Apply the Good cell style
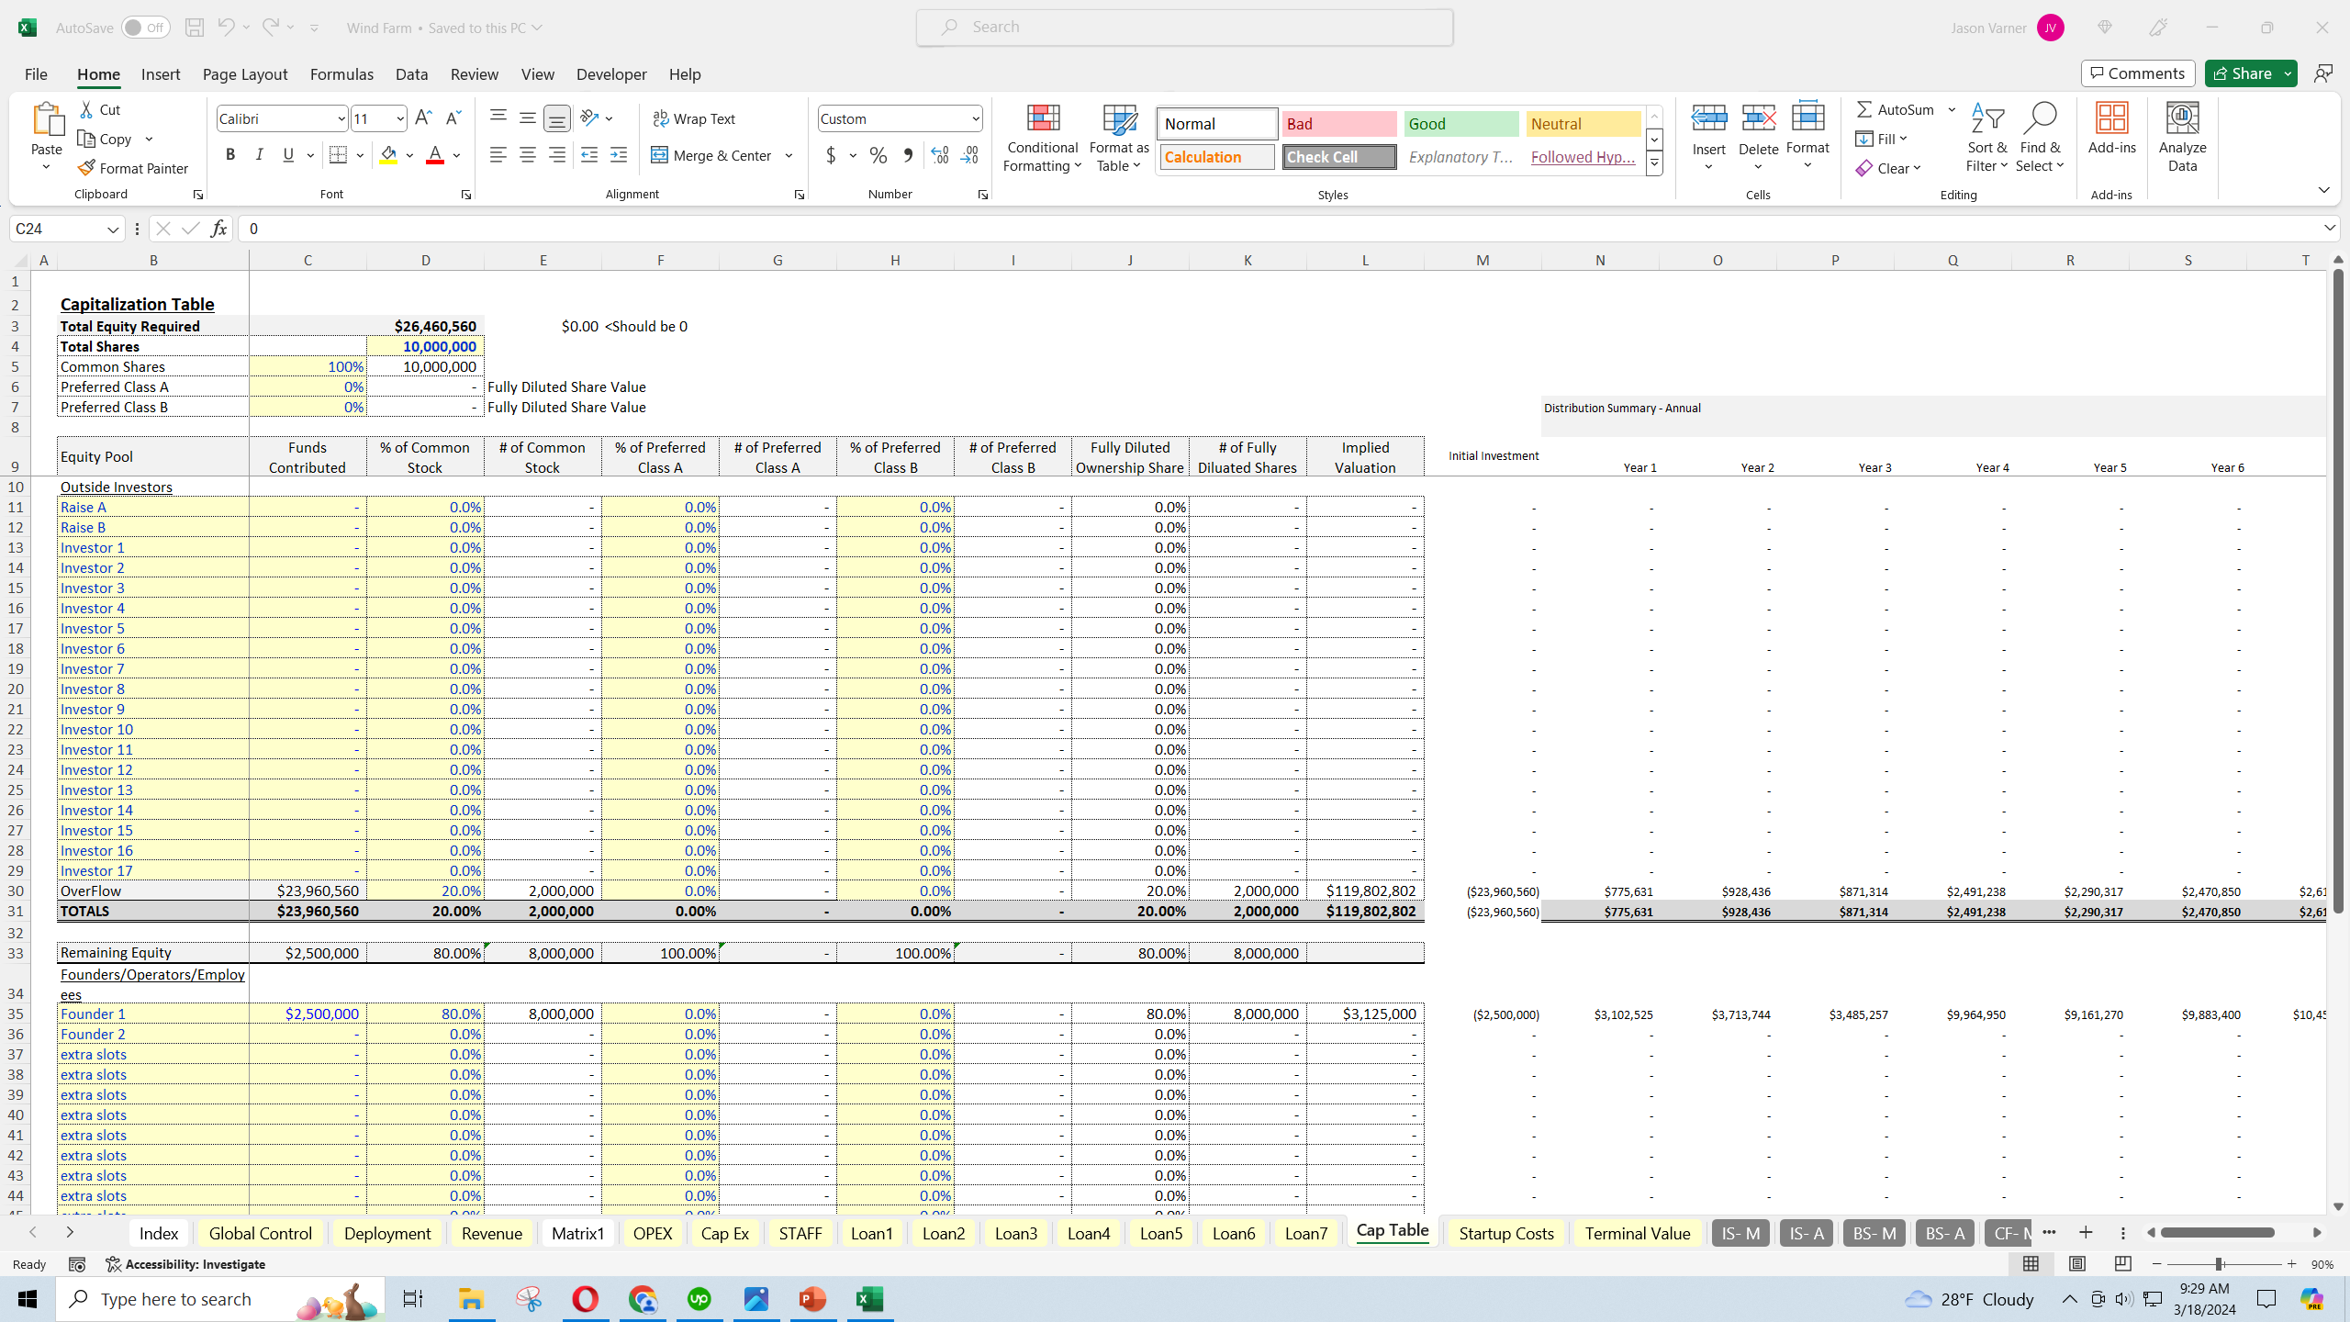Screen dimensions: 2350x1322 tap(1461, 124)
